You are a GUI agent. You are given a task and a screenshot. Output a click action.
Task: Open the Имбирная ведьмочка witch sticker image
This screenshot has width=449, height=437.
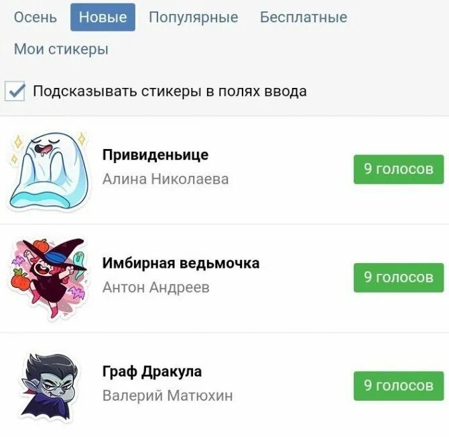click(48, 278)
